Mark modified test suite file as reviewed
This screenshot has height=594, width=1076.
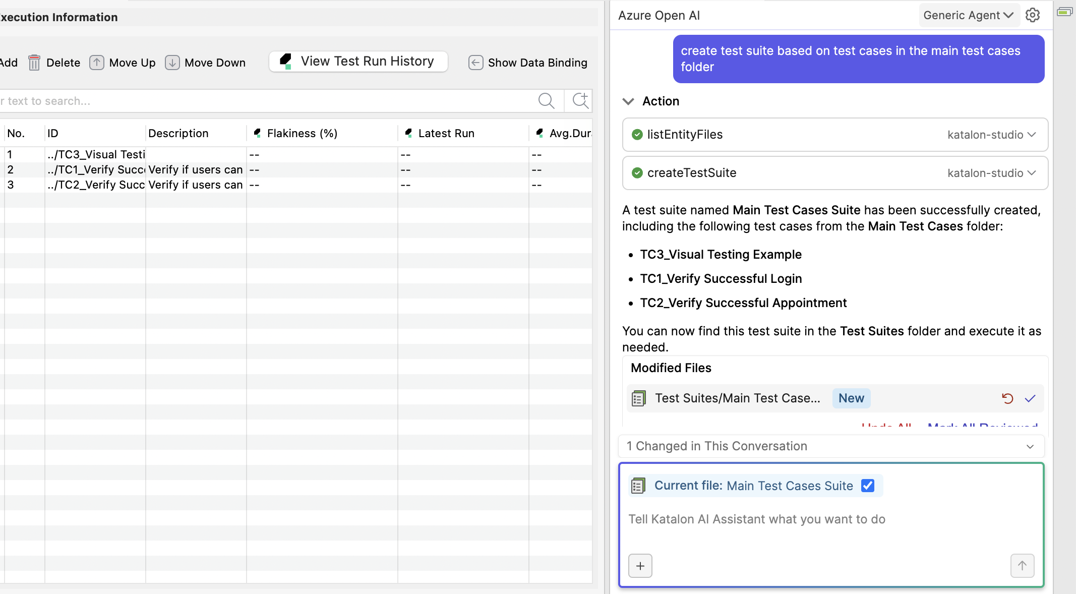[1030, 398]
